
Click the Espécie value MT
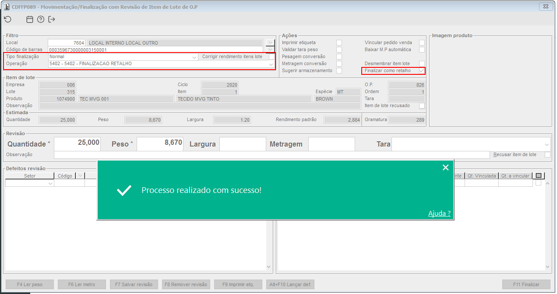pyautogui.click(x=348, y=92)
